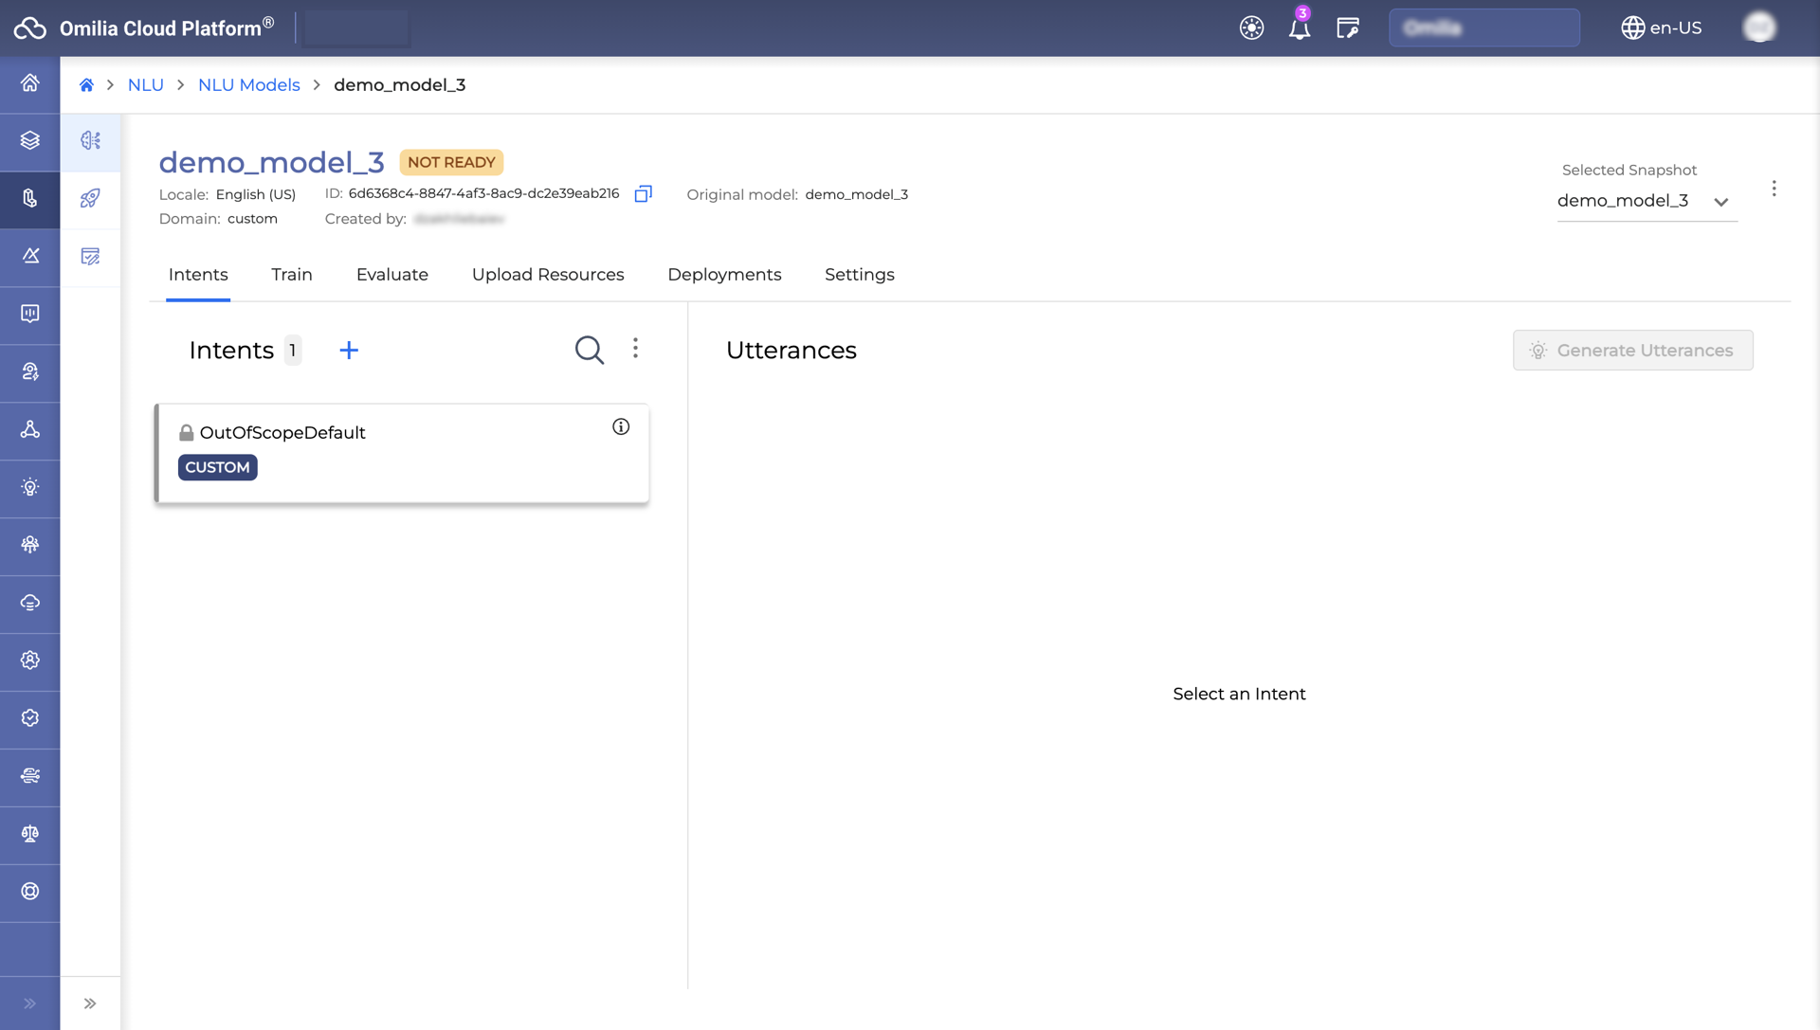This screenshot has height=1030, width=1820.
Task: Open the Upload Resources tab
Action: (548, 275)
